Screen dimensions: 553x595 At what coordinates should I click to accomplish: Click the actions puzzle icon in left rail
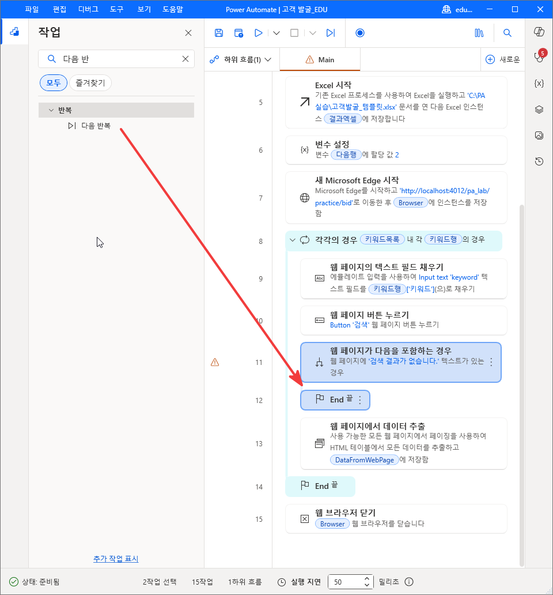14,32
